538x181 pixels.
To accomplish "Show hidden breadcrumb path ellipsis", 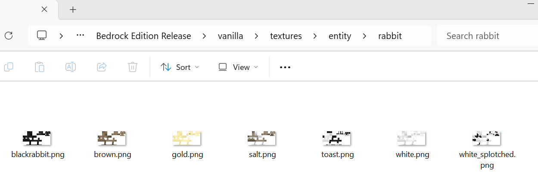I will click(80, 36).
